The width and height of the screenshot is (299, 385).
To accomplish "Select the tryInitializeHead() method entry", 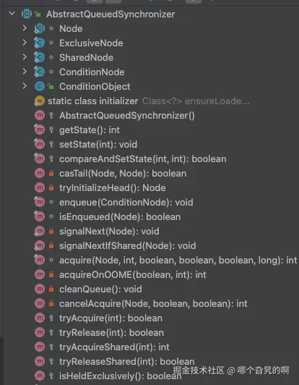I will coord(112,188).
